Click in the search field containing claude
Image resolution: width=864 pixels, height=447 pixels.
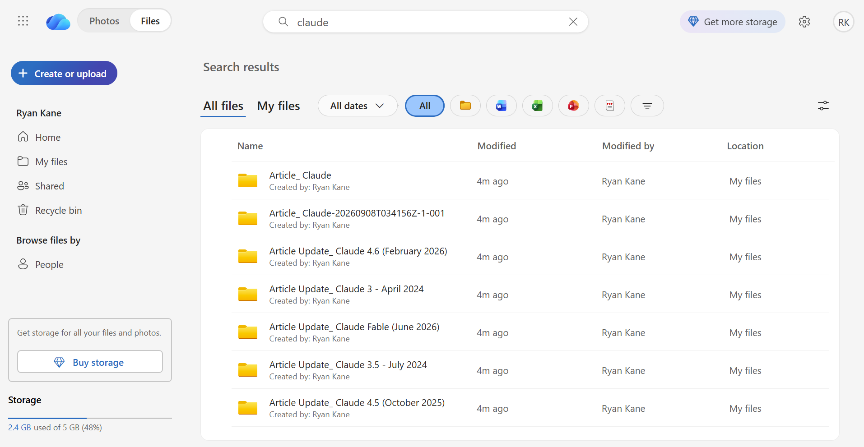tap(425, 22)
